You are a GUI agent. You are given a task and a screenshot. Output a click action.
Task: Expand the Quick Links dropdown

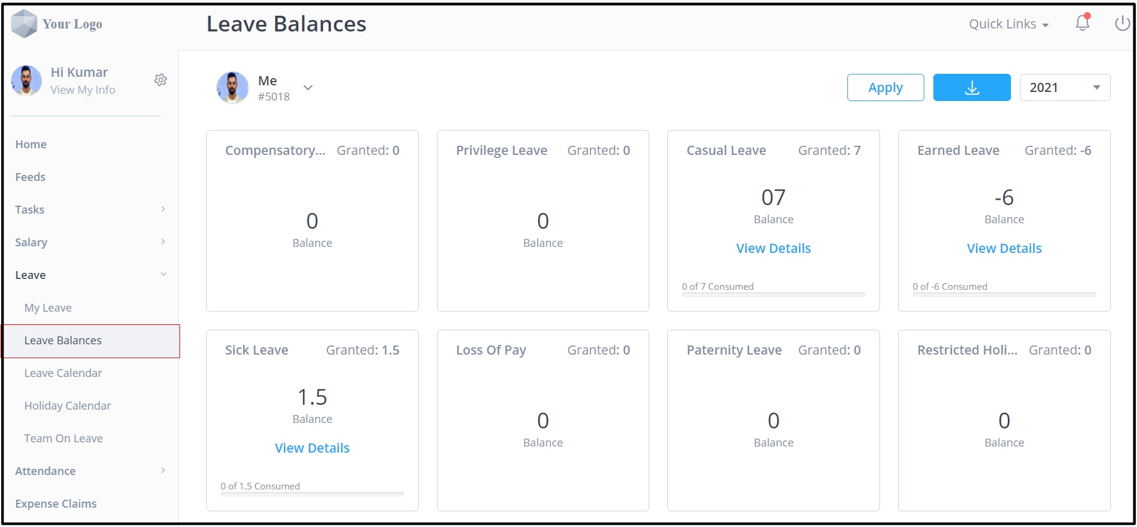[x=1009, y=24]
